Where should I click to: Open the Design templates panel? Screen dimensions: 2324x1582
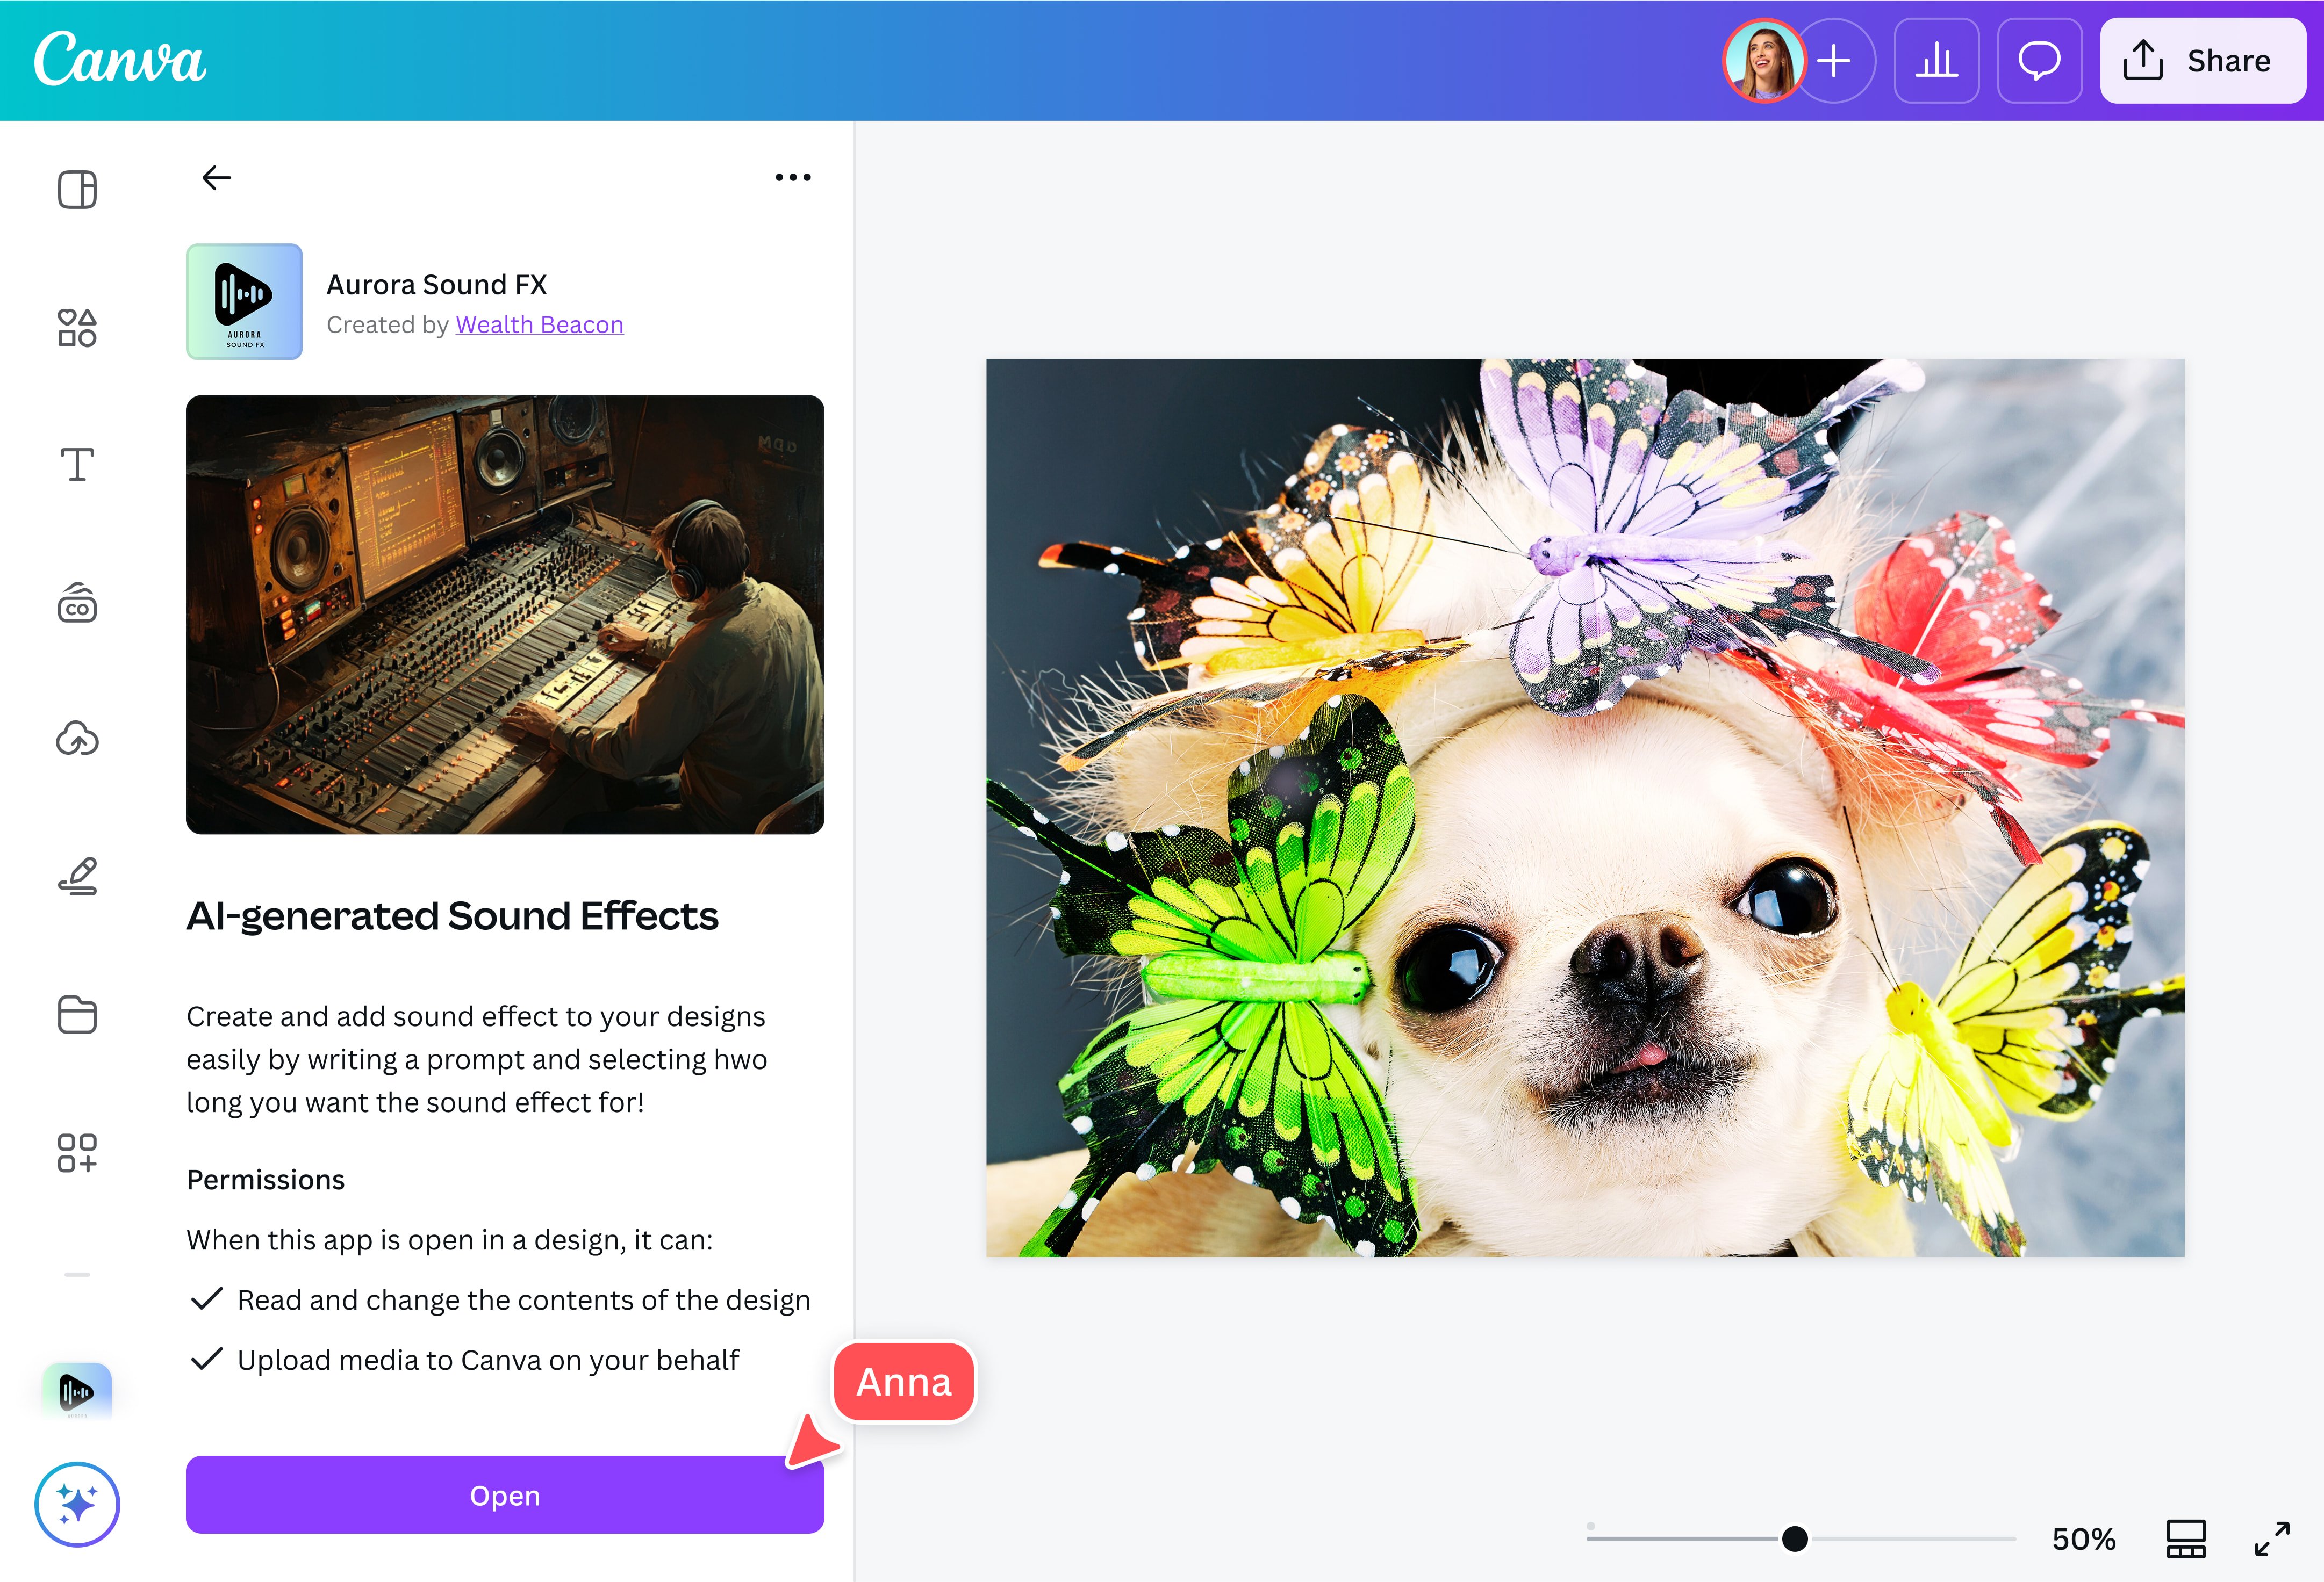point(77,188)
